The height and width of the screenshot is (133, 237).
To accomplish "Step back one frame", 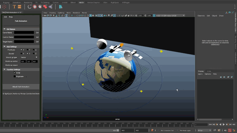I will 214,124.
